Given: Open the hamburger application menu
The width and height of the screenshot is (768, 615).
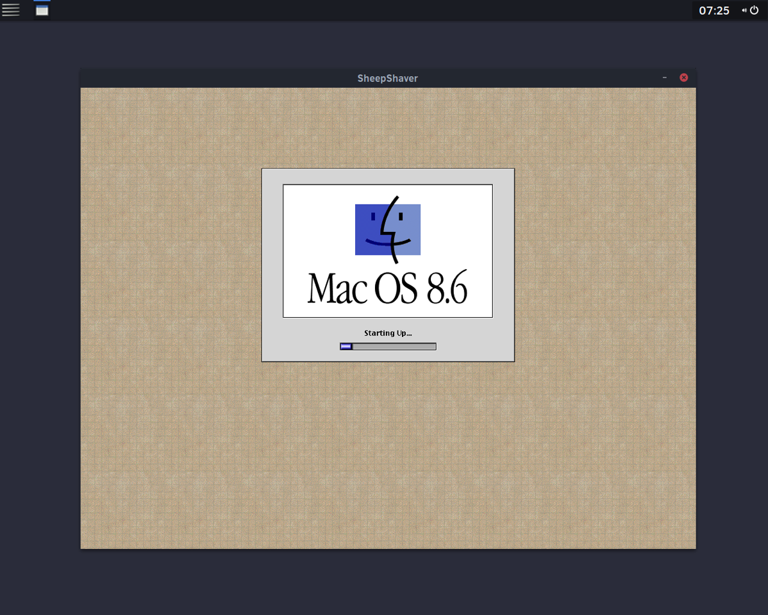Looking at the screenshot, I should (x=10, y=10).
